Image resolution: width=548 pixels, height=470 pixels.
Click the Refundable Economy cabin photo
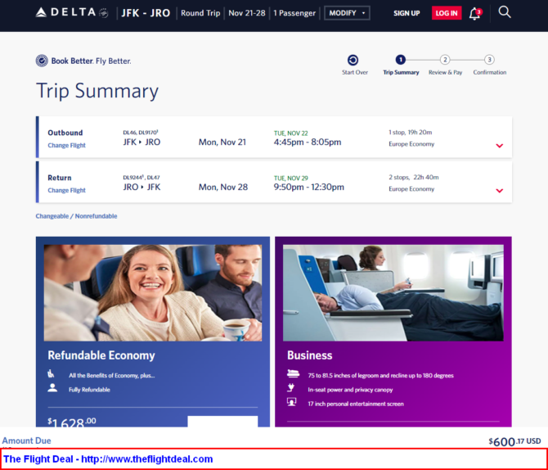153,292
